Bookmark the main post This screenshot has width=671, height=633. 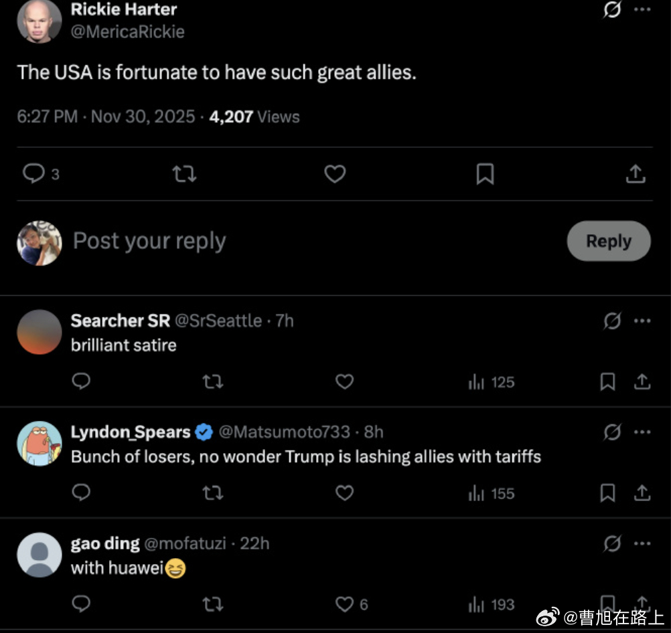tap(485, 174)
